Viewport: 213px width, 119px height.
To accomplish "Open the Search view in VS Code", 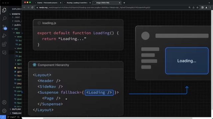I will 4,19.
